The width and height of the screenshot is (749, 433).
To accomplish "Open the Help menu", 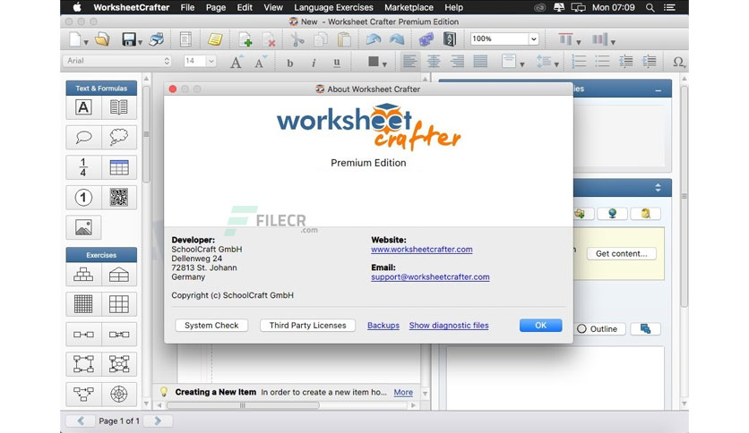I will (x=454, y=7).
